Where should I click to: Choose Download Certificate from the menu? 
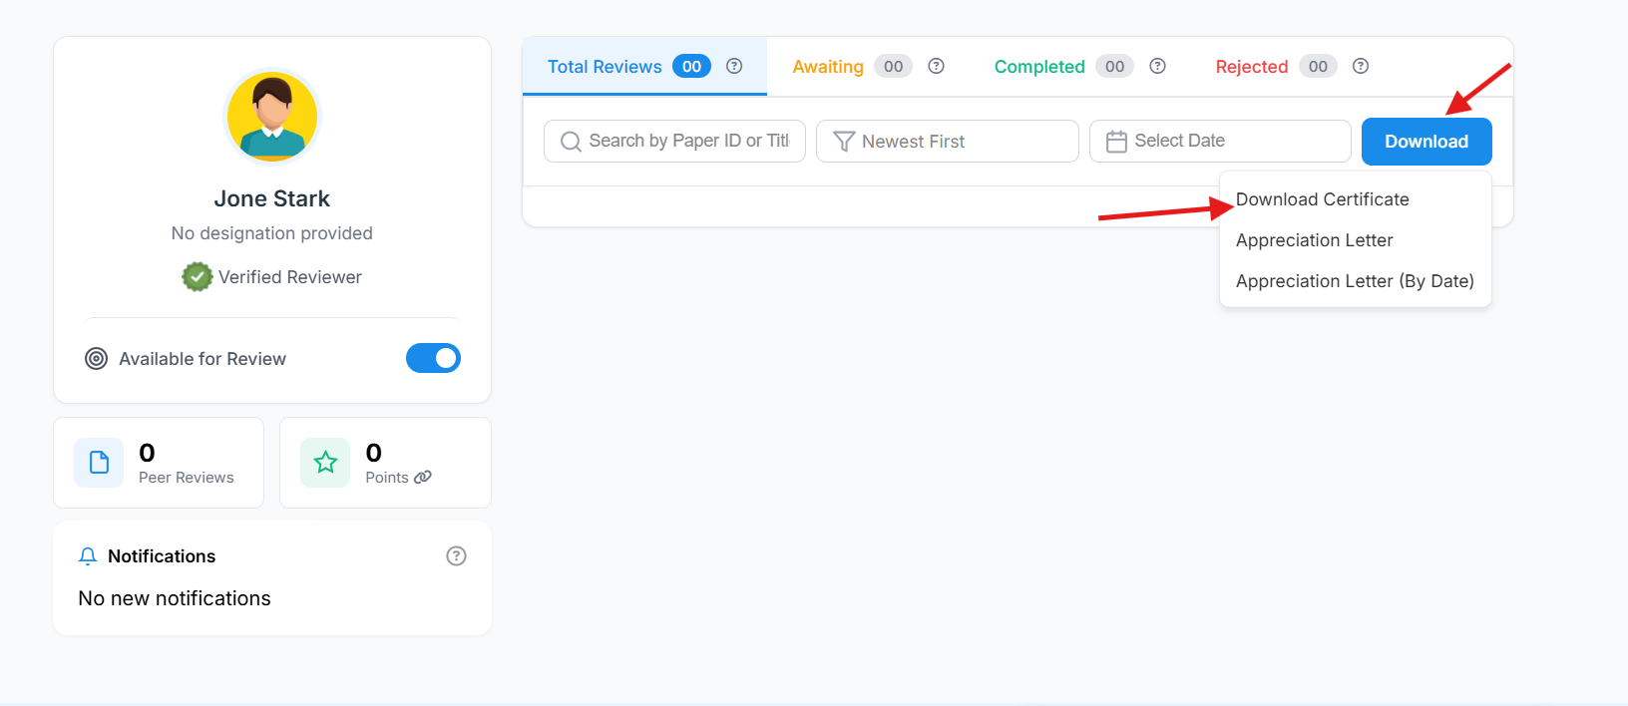coord(1322,199)
